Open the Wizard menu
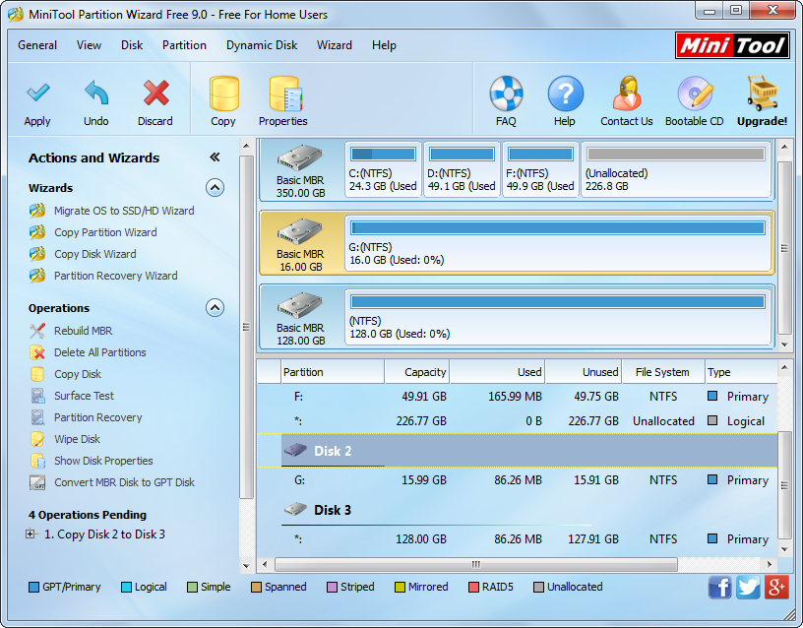This screenshot has width=803, height=628. coord(335,45)
